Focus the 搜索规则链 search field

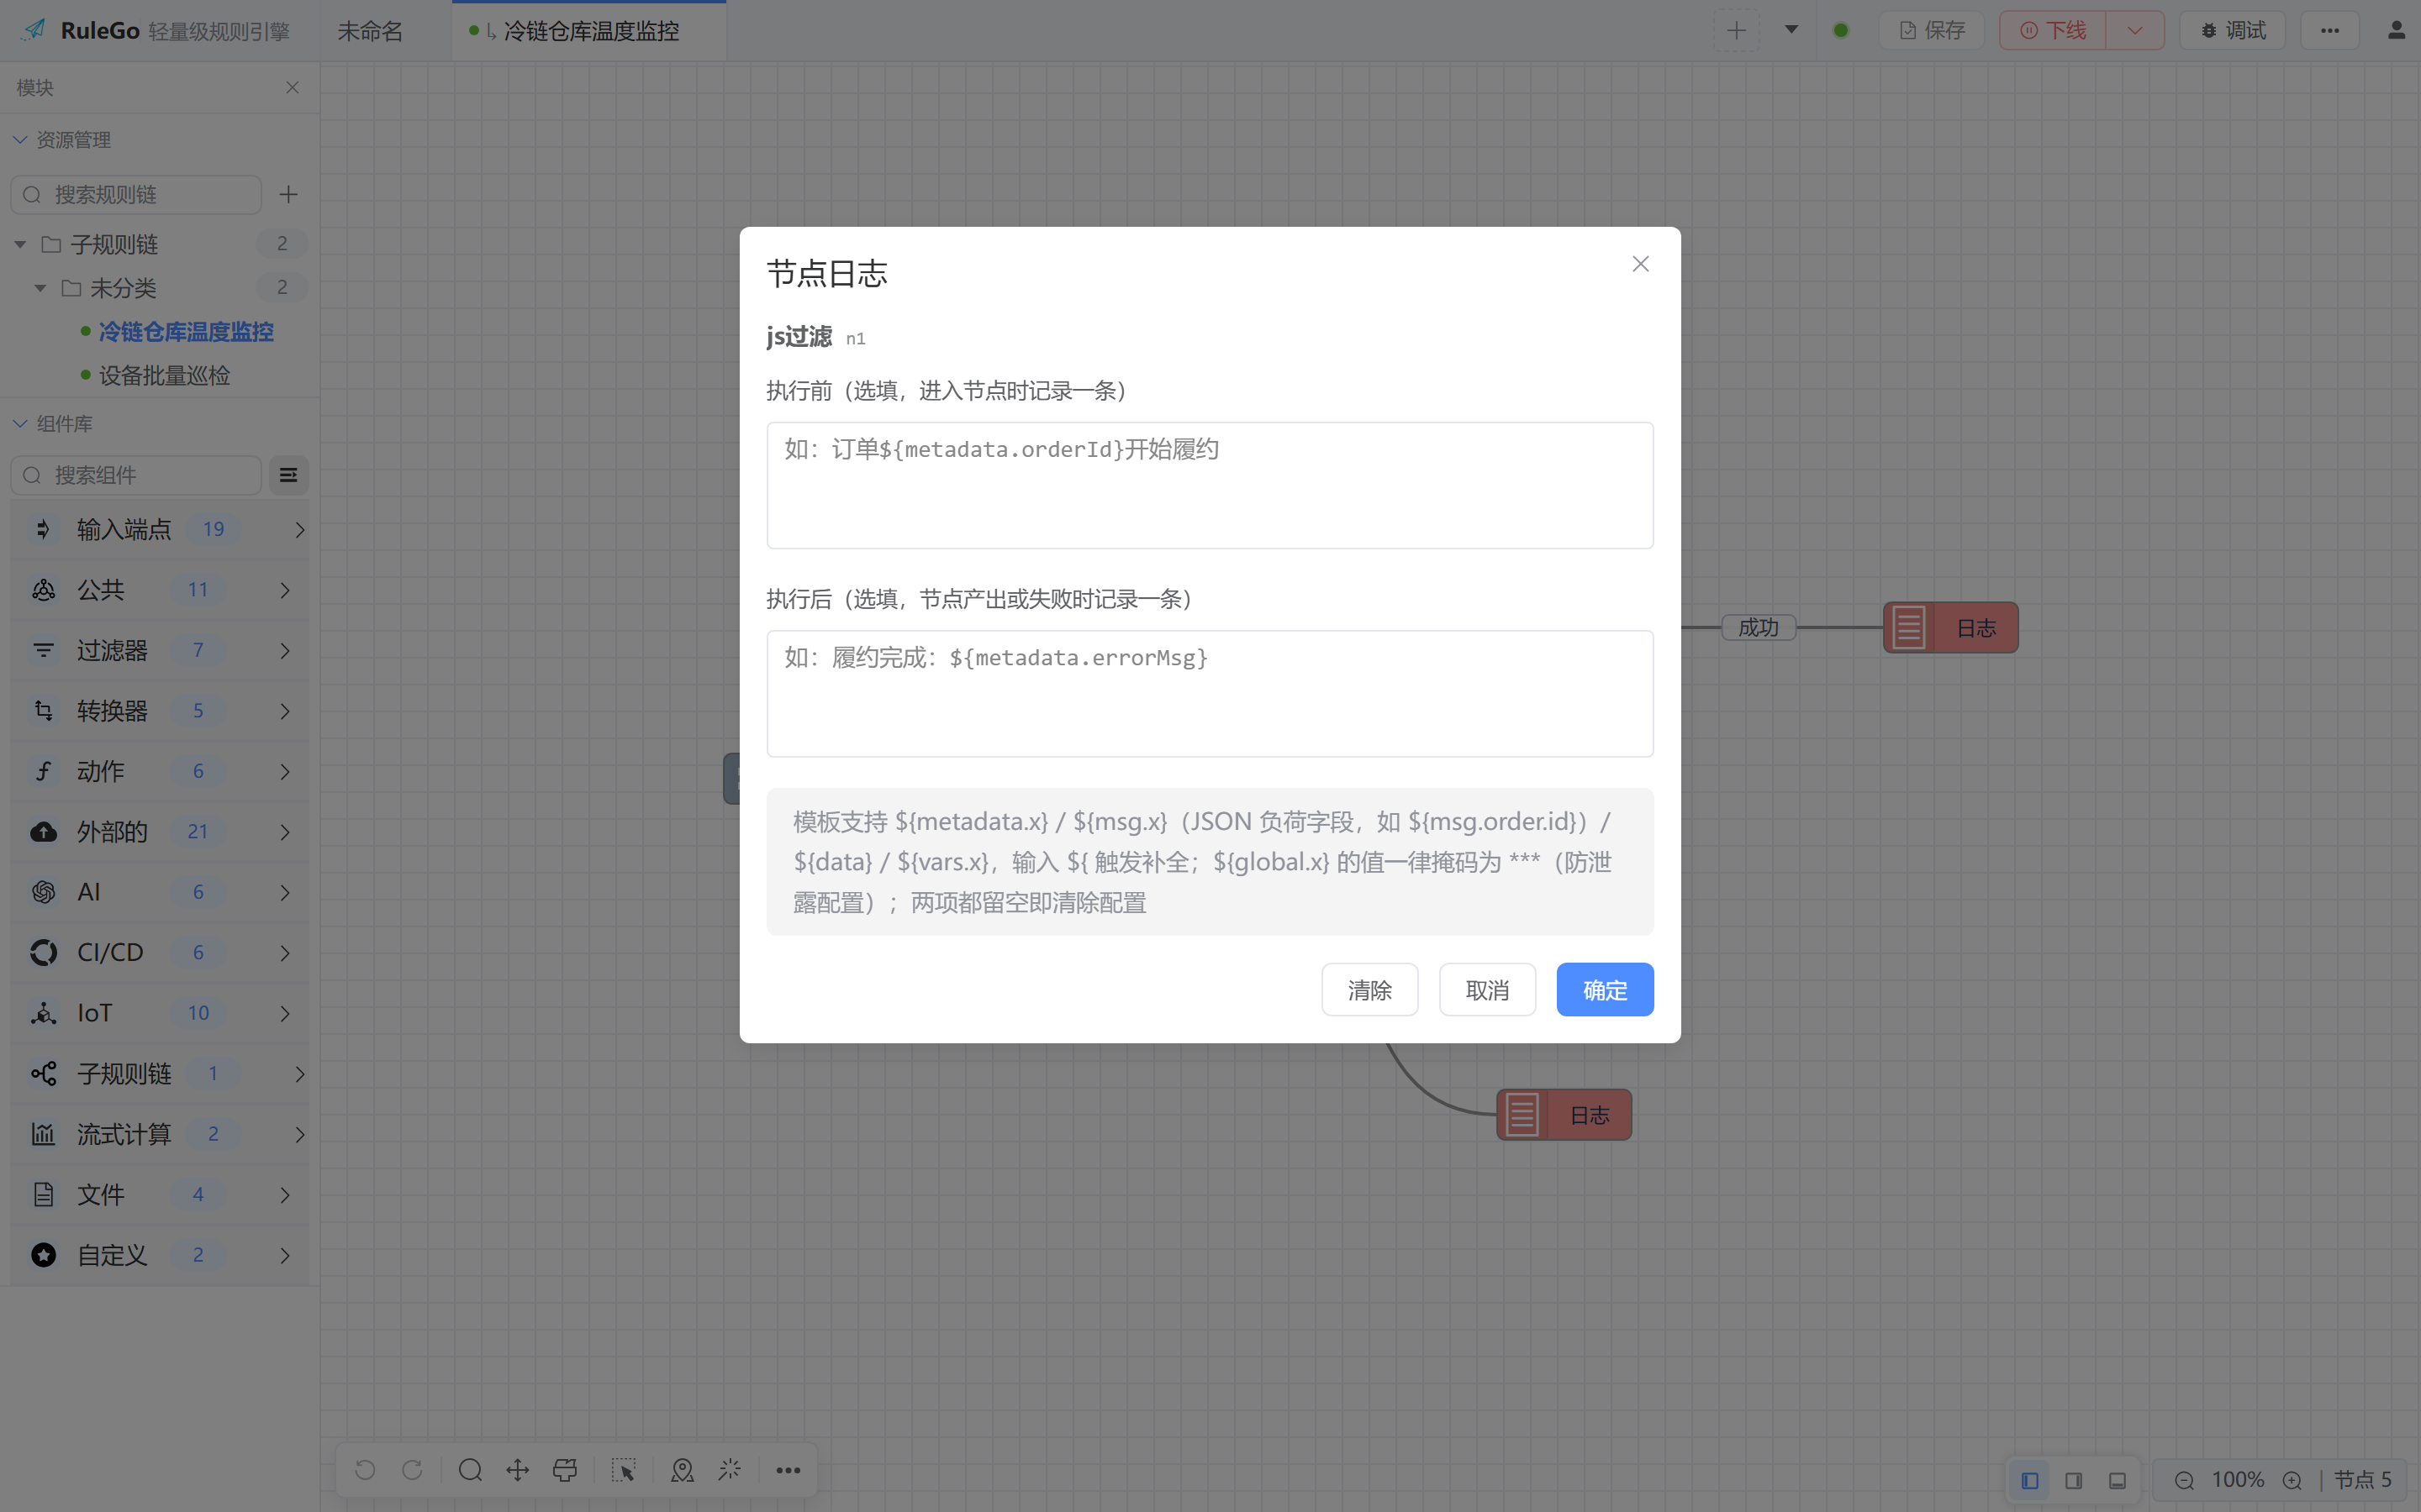click(136, 194)
